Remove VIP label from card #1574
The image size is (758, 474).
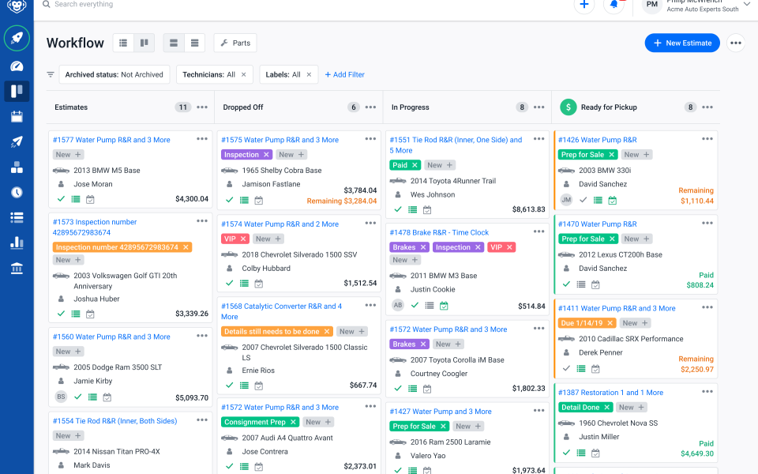pos(244,239)
